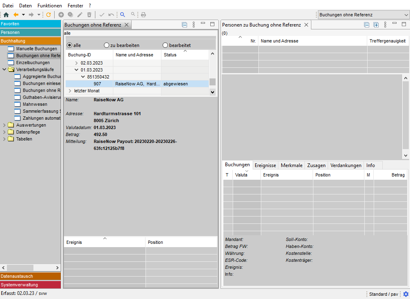Screen dimensions: 410x299
Task: Select the Mahnwesen tree item
Action: pos(35,105)
